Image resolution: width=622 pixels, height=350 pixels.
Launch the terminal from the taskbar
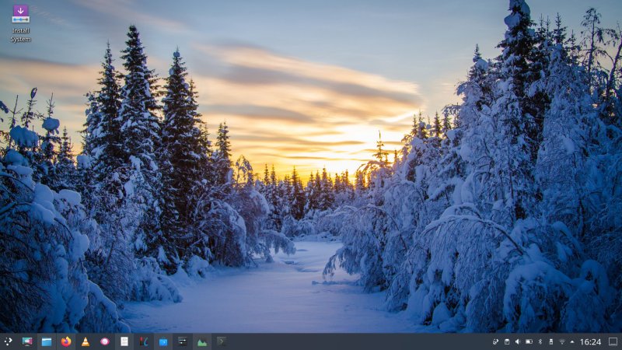point(222,341)
